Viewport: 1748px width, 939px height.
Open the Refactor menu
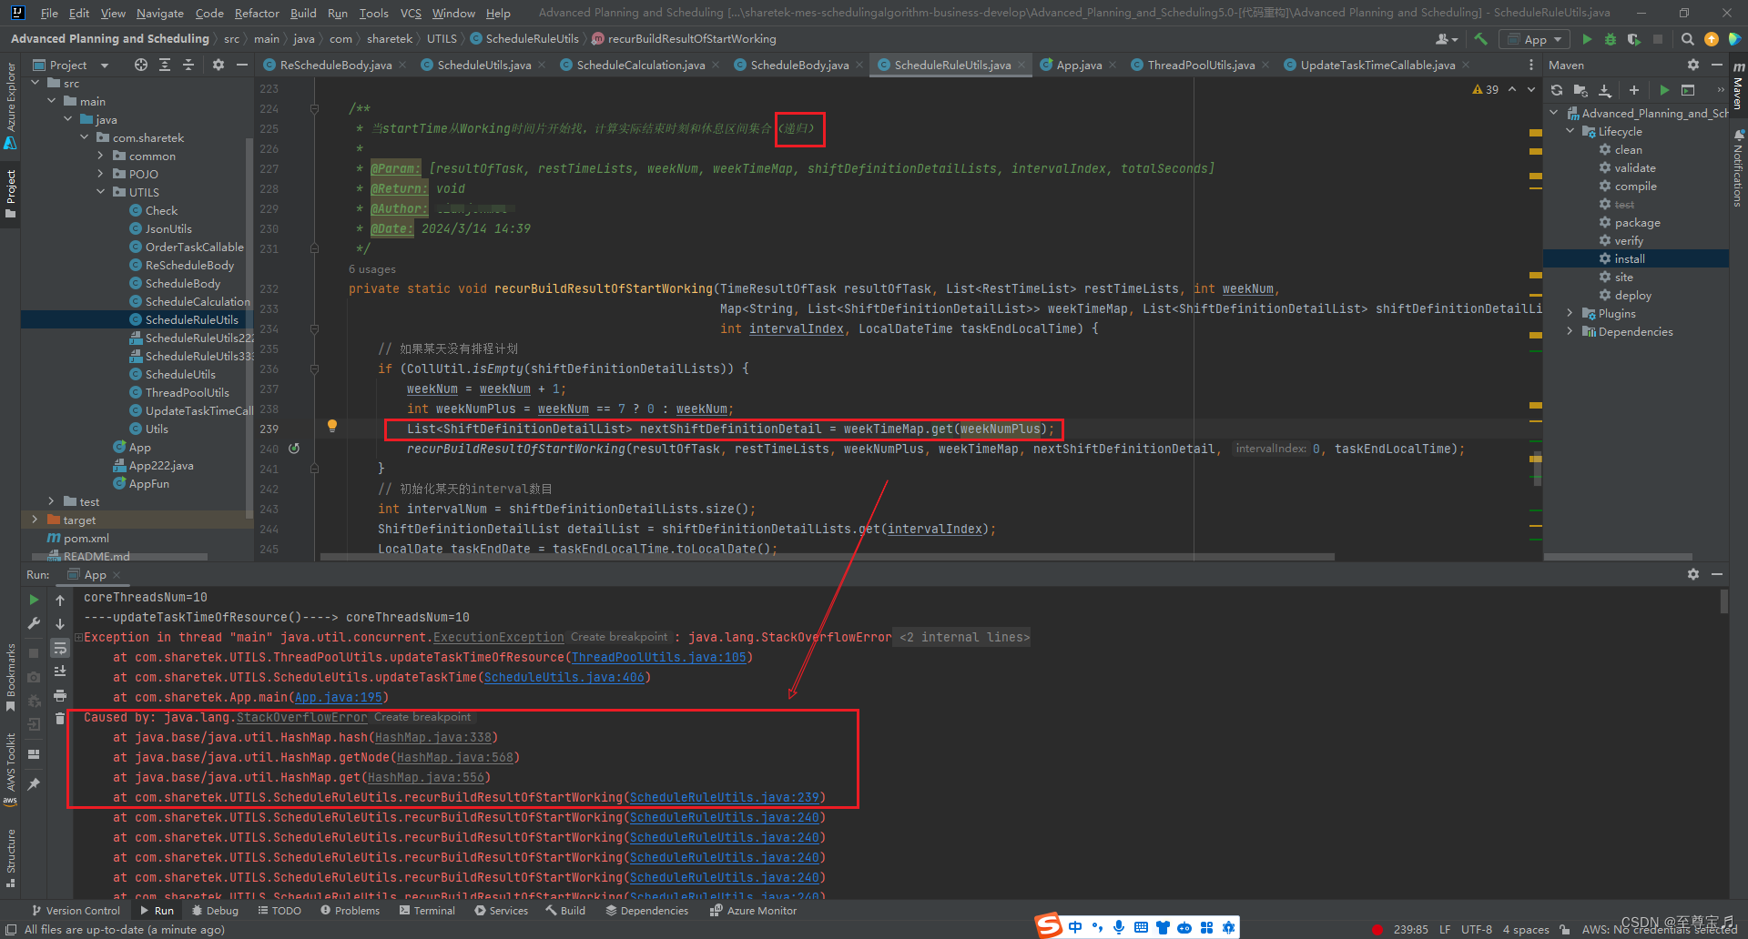click(257, 13)
